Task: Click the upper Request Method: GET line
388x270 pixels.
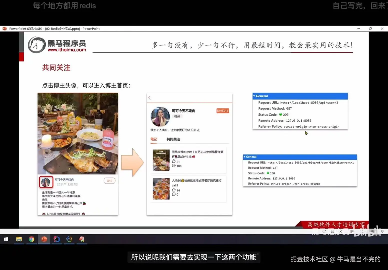Action: [275, 109]
